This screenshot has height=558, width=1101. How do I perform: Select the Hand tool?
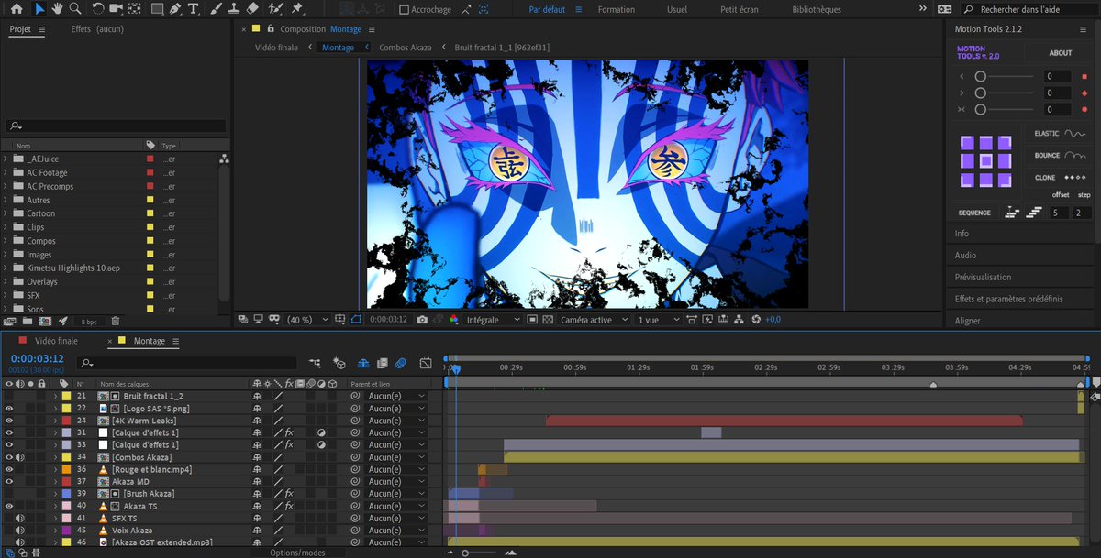coord(57,9)
